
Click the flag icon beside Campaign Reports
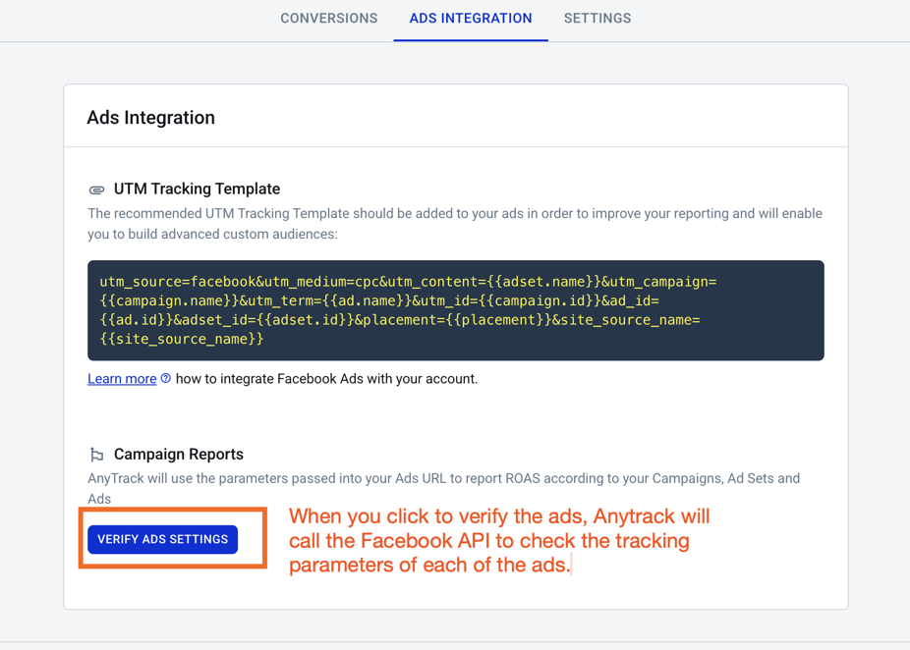(x=96, y=455)
